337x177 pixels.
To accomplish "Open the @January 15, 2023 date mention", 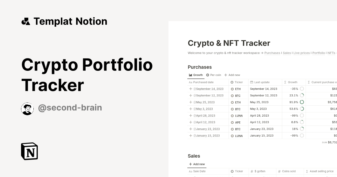I will point(207,135).
